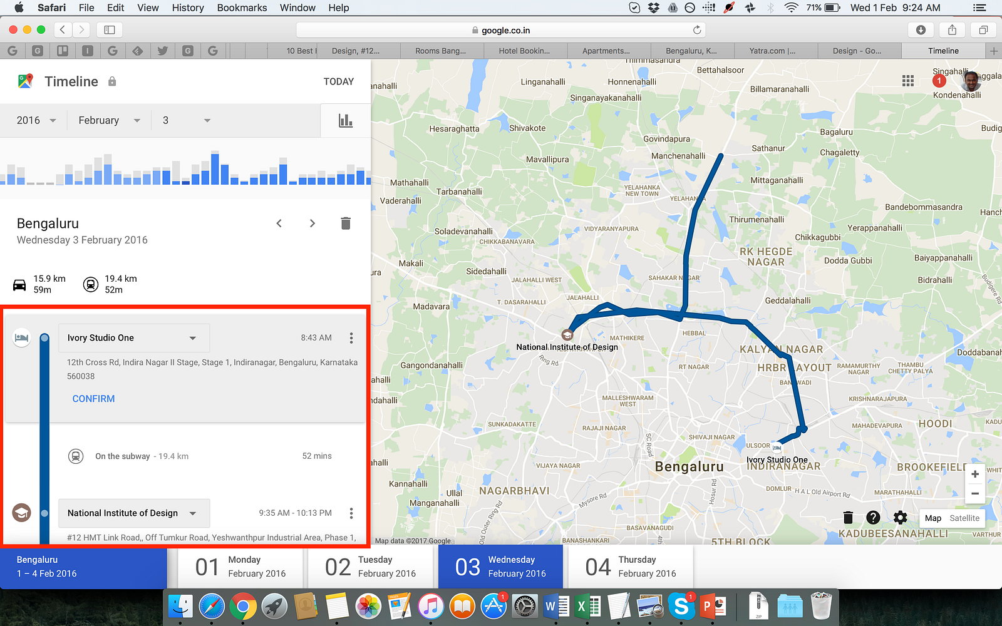Click the TODAY button

tap(339, 81)
